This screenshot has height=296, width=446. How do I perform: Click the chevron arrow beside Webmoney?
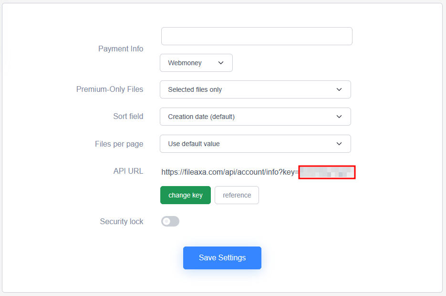pyautogui.click(x=221, y=63)
